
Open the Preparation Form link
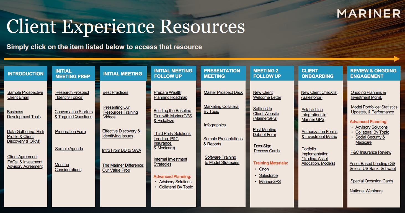(70, 132)
